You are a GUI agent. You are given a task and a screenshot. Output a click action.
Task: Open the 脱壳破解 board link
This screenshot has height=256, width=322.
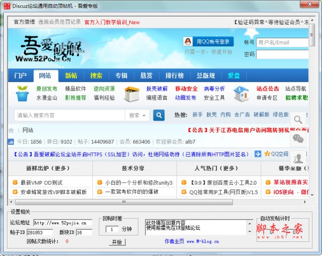157,89
